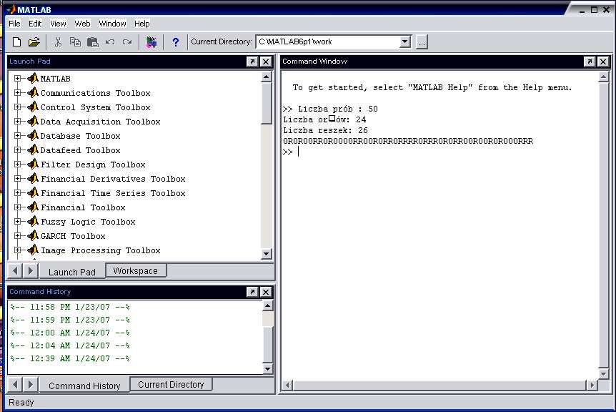616x412 pixels.
Task: Select the 12:39 AM 1/24/07 history entry
Action: click(70, 358)
